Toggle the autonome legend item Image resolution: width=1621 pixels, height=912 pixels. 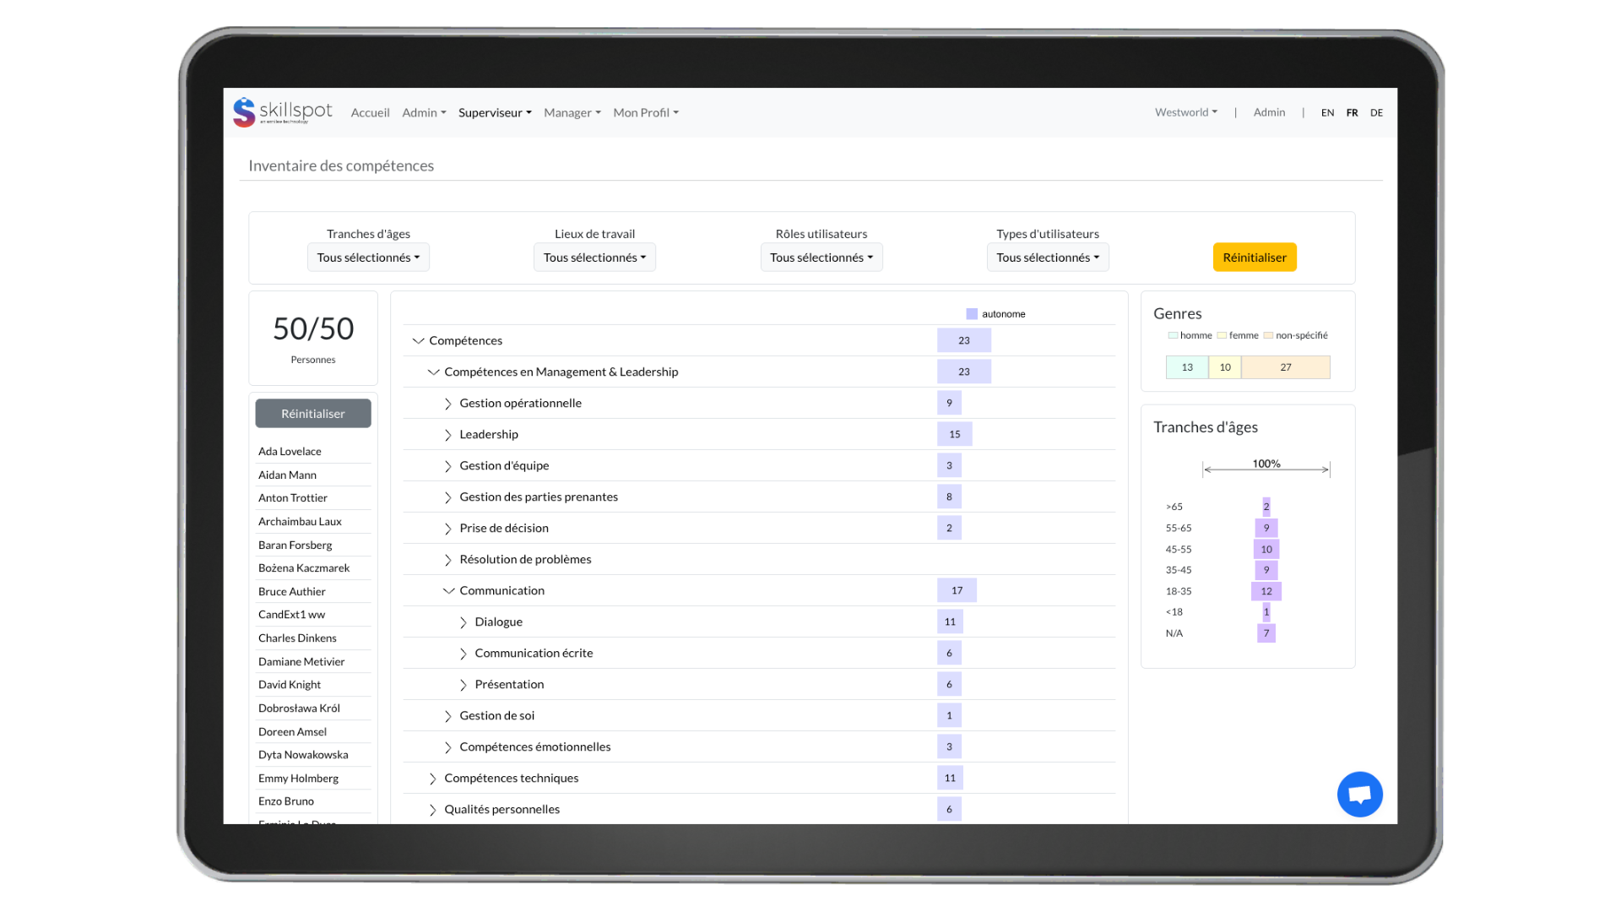point(995,314)
